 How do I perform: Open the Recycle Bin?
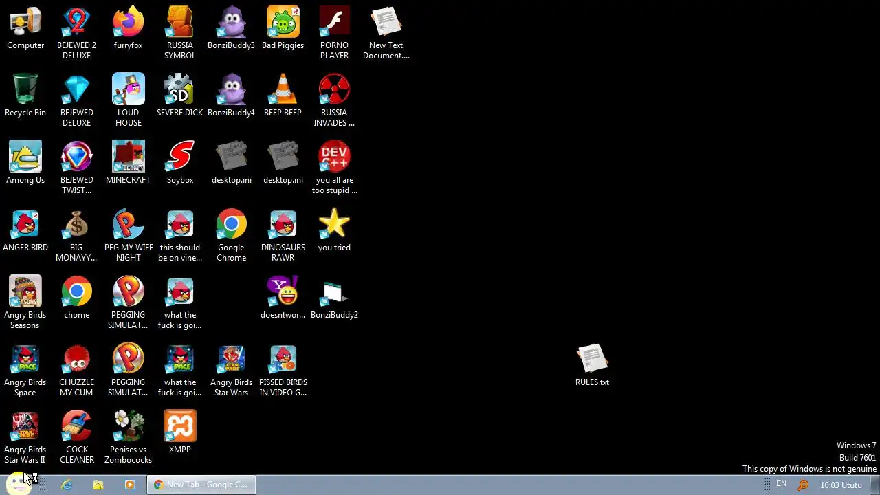25,90
